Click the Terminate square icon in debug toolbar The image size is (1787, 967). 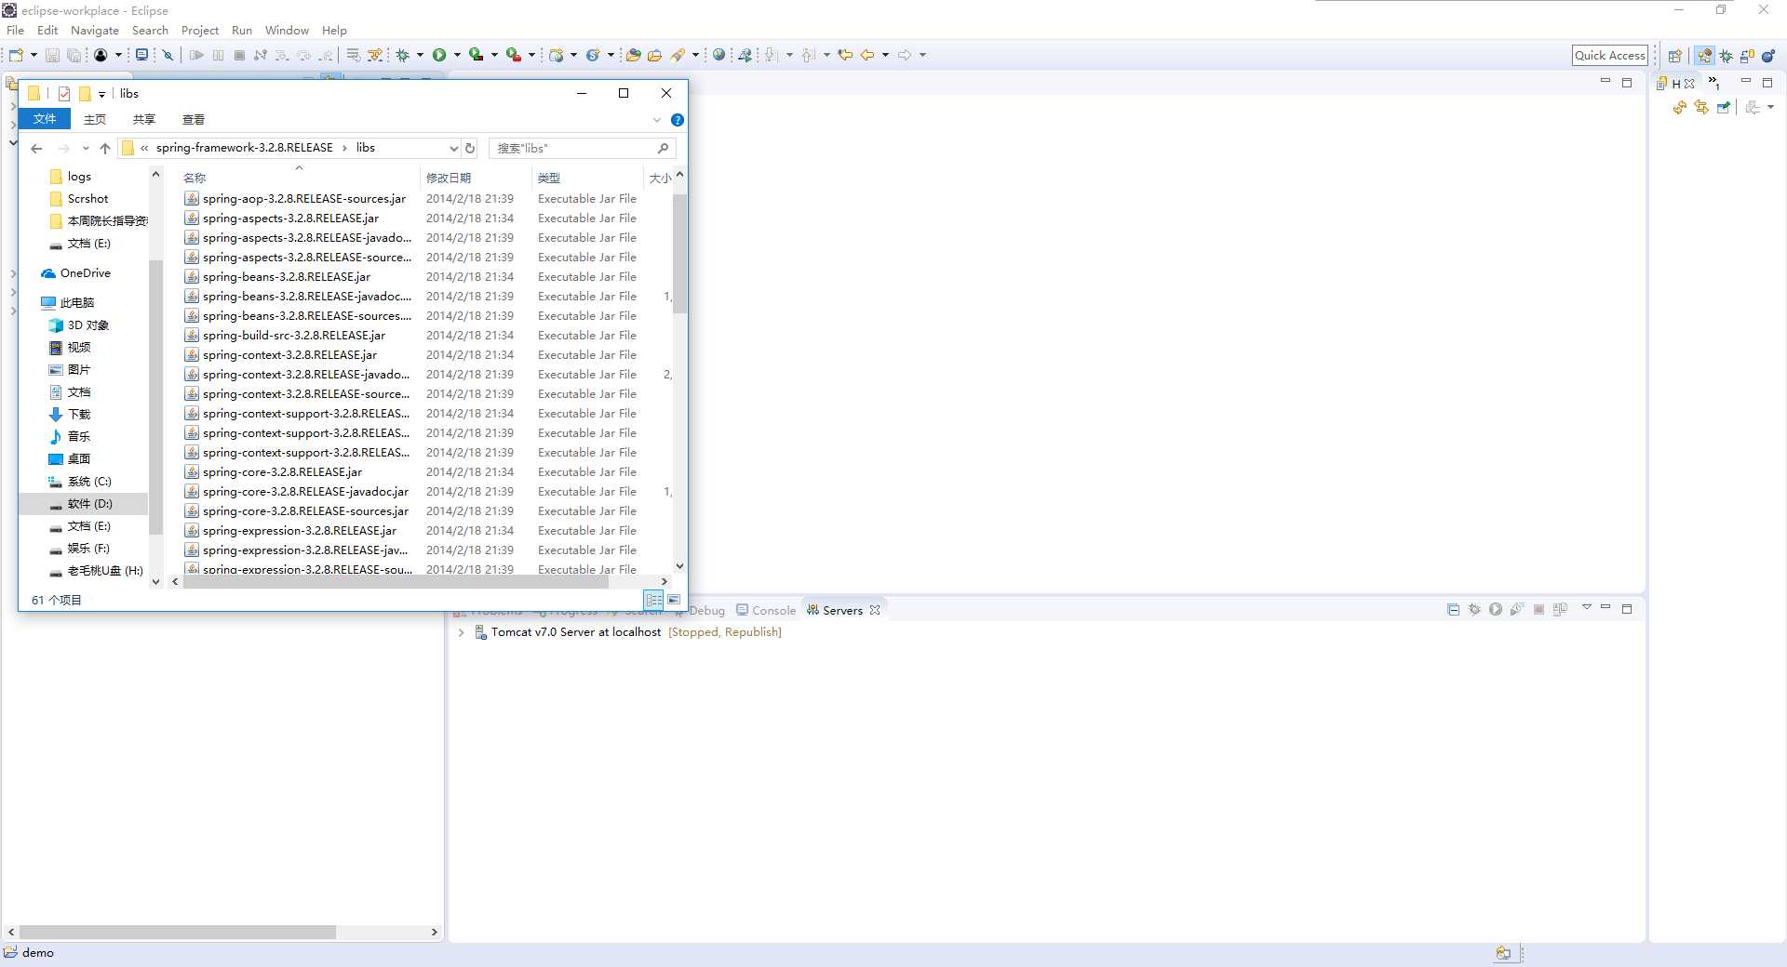239,55
